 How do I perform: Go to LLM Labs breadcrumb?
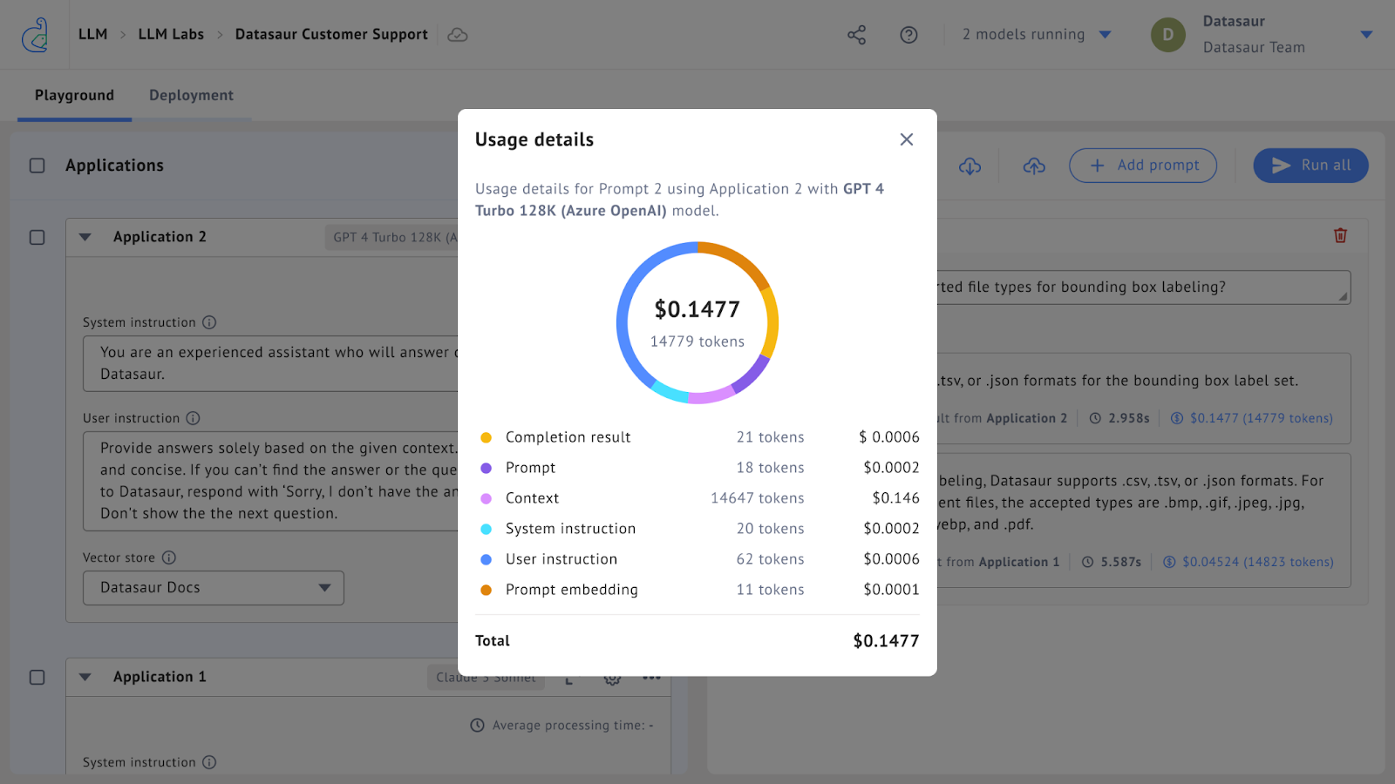click(171, 35)
